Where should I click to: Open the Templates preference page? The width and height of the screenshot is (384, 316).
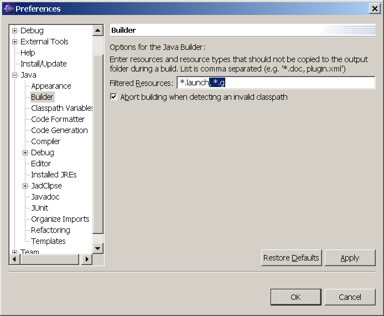(x=48, y=241)
